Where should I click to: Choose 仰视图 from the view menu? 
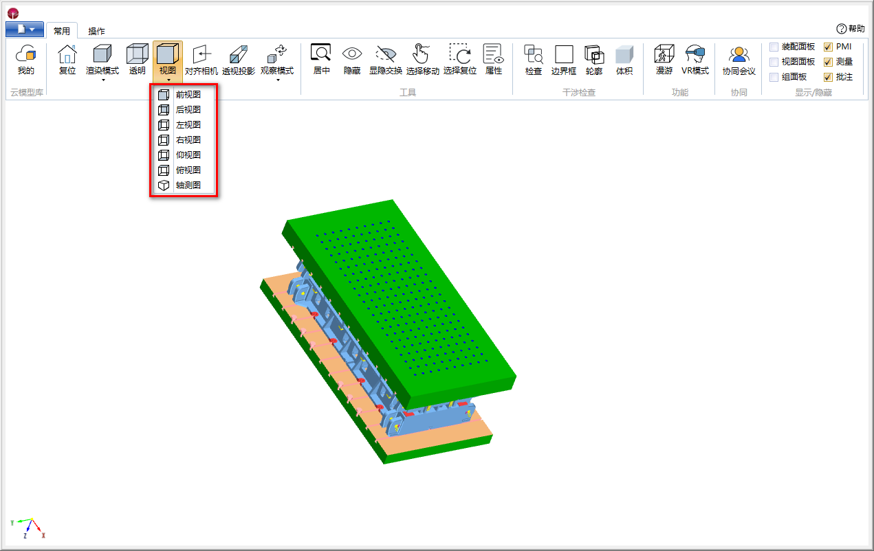(184, 155)
